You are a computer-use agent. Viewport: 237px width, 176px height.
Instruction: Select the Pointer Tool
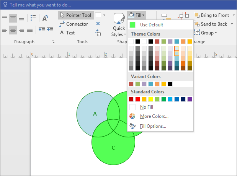pos(75,15)
